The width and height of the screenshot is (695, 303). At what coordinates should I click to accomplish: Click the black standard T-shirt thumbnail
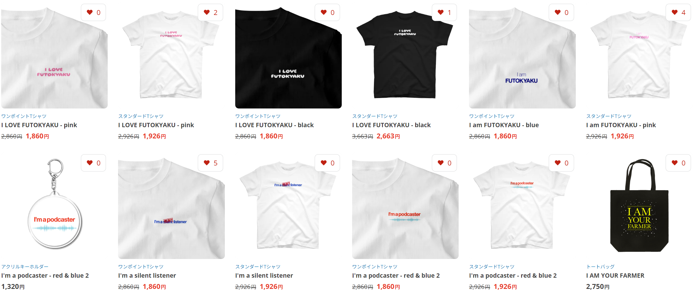coord(405,55)
